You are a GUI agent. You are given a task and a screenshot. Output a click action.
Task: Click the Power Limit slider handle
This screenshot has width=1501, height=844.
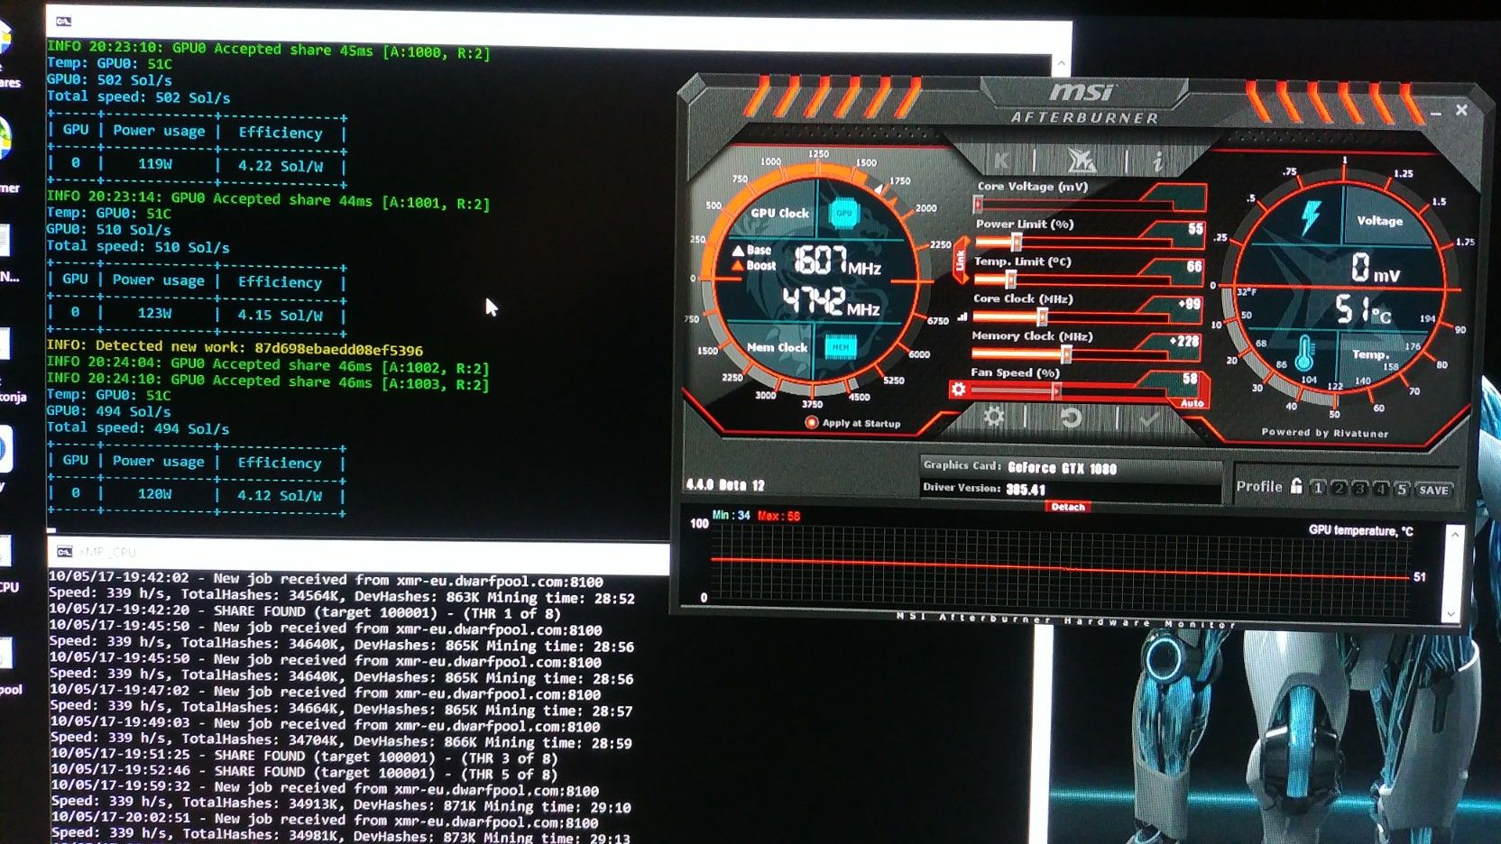tap(1017, 242)
